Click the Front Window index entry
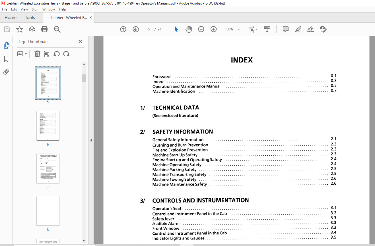 [x=244, y=228]
